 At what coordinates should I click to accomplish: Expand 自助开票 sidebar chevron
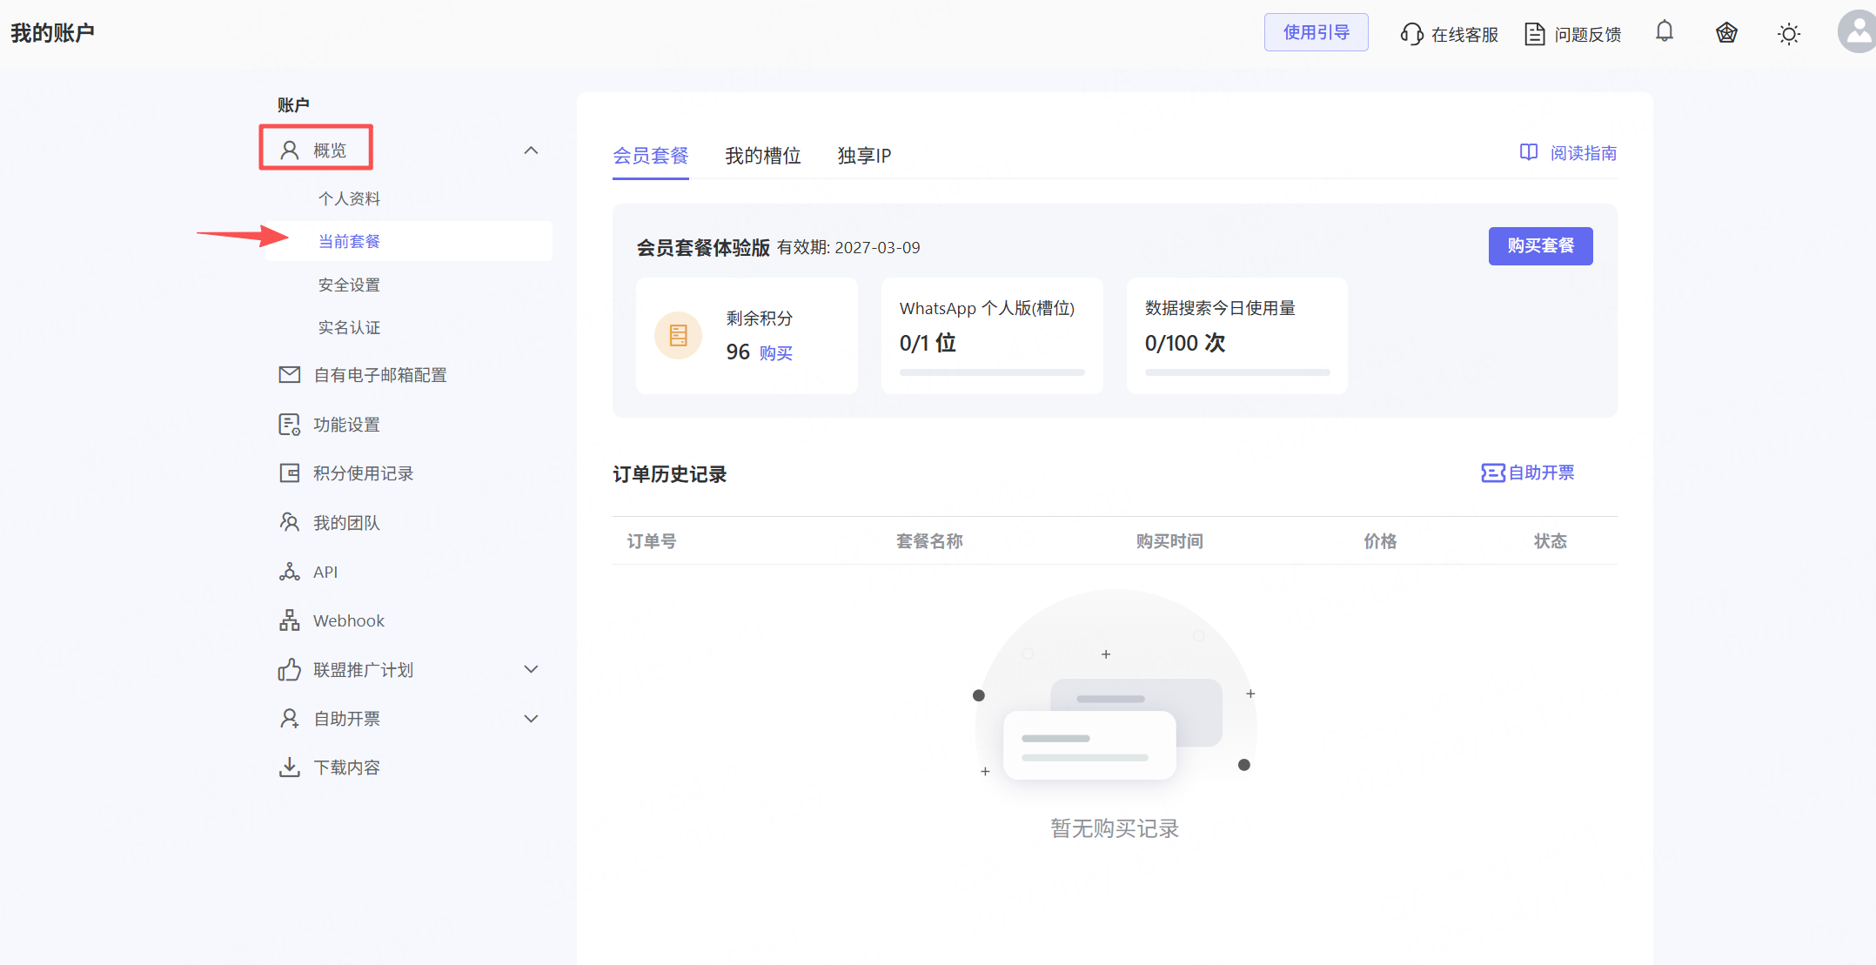pyautogui.click(x=531, y=719)
